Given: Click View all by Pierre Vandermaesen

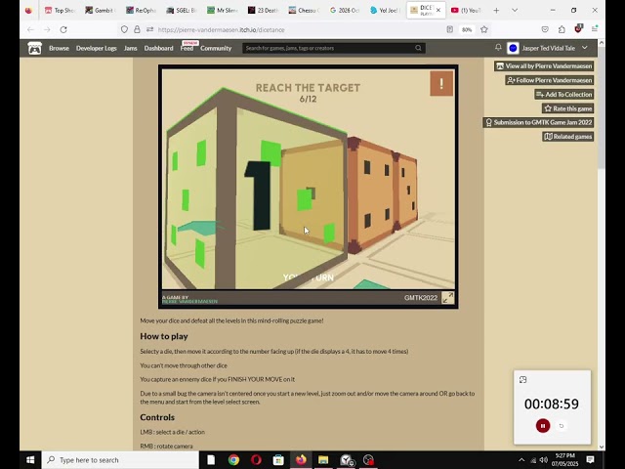Looking at the screenshot, I should (544, 66).
